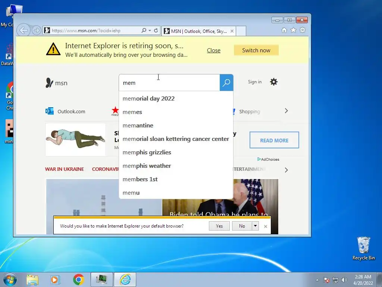This screenshot has height=287, width=382.
Task: Choose the memantine suggestion
Action: pyautogui.click(x=176, y=126)
